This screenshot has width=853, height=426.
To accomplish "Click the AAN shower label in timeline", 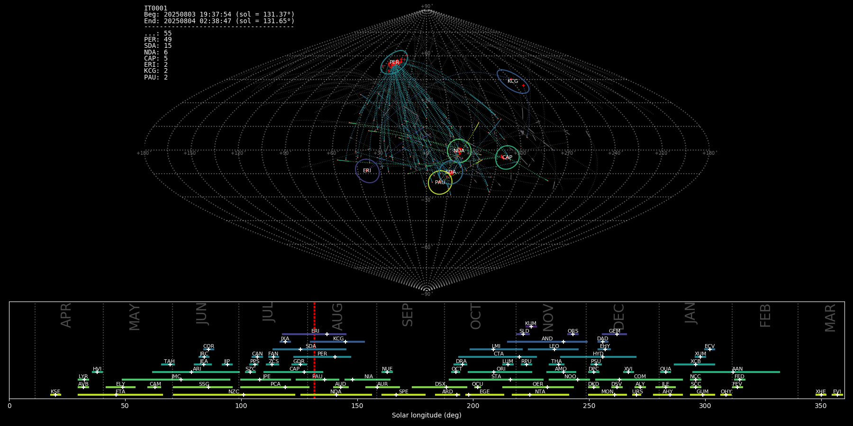I will pos(738,369).
